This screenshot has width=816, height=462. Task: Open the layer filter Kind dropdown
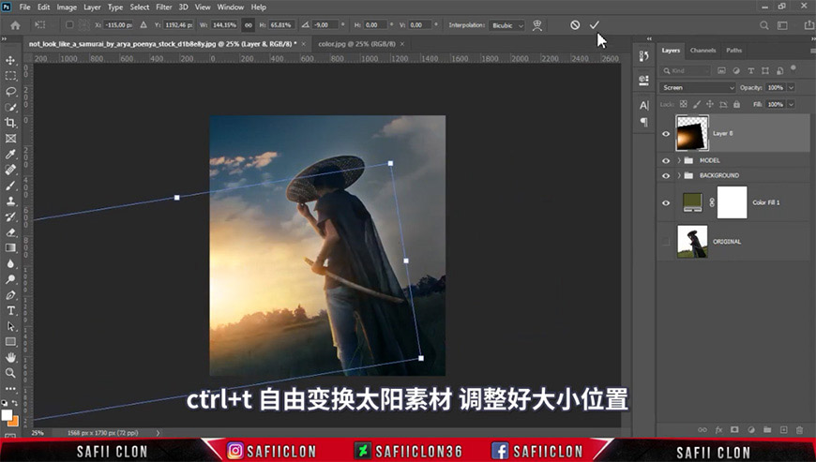(x=686, y=70)
